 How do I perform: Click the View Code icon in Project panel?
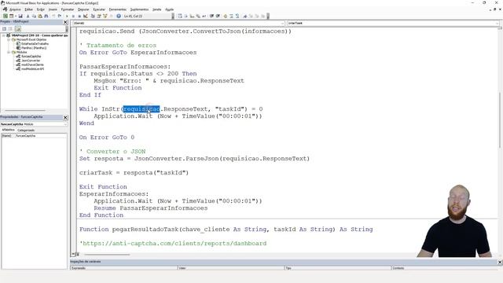click(4, 28)
